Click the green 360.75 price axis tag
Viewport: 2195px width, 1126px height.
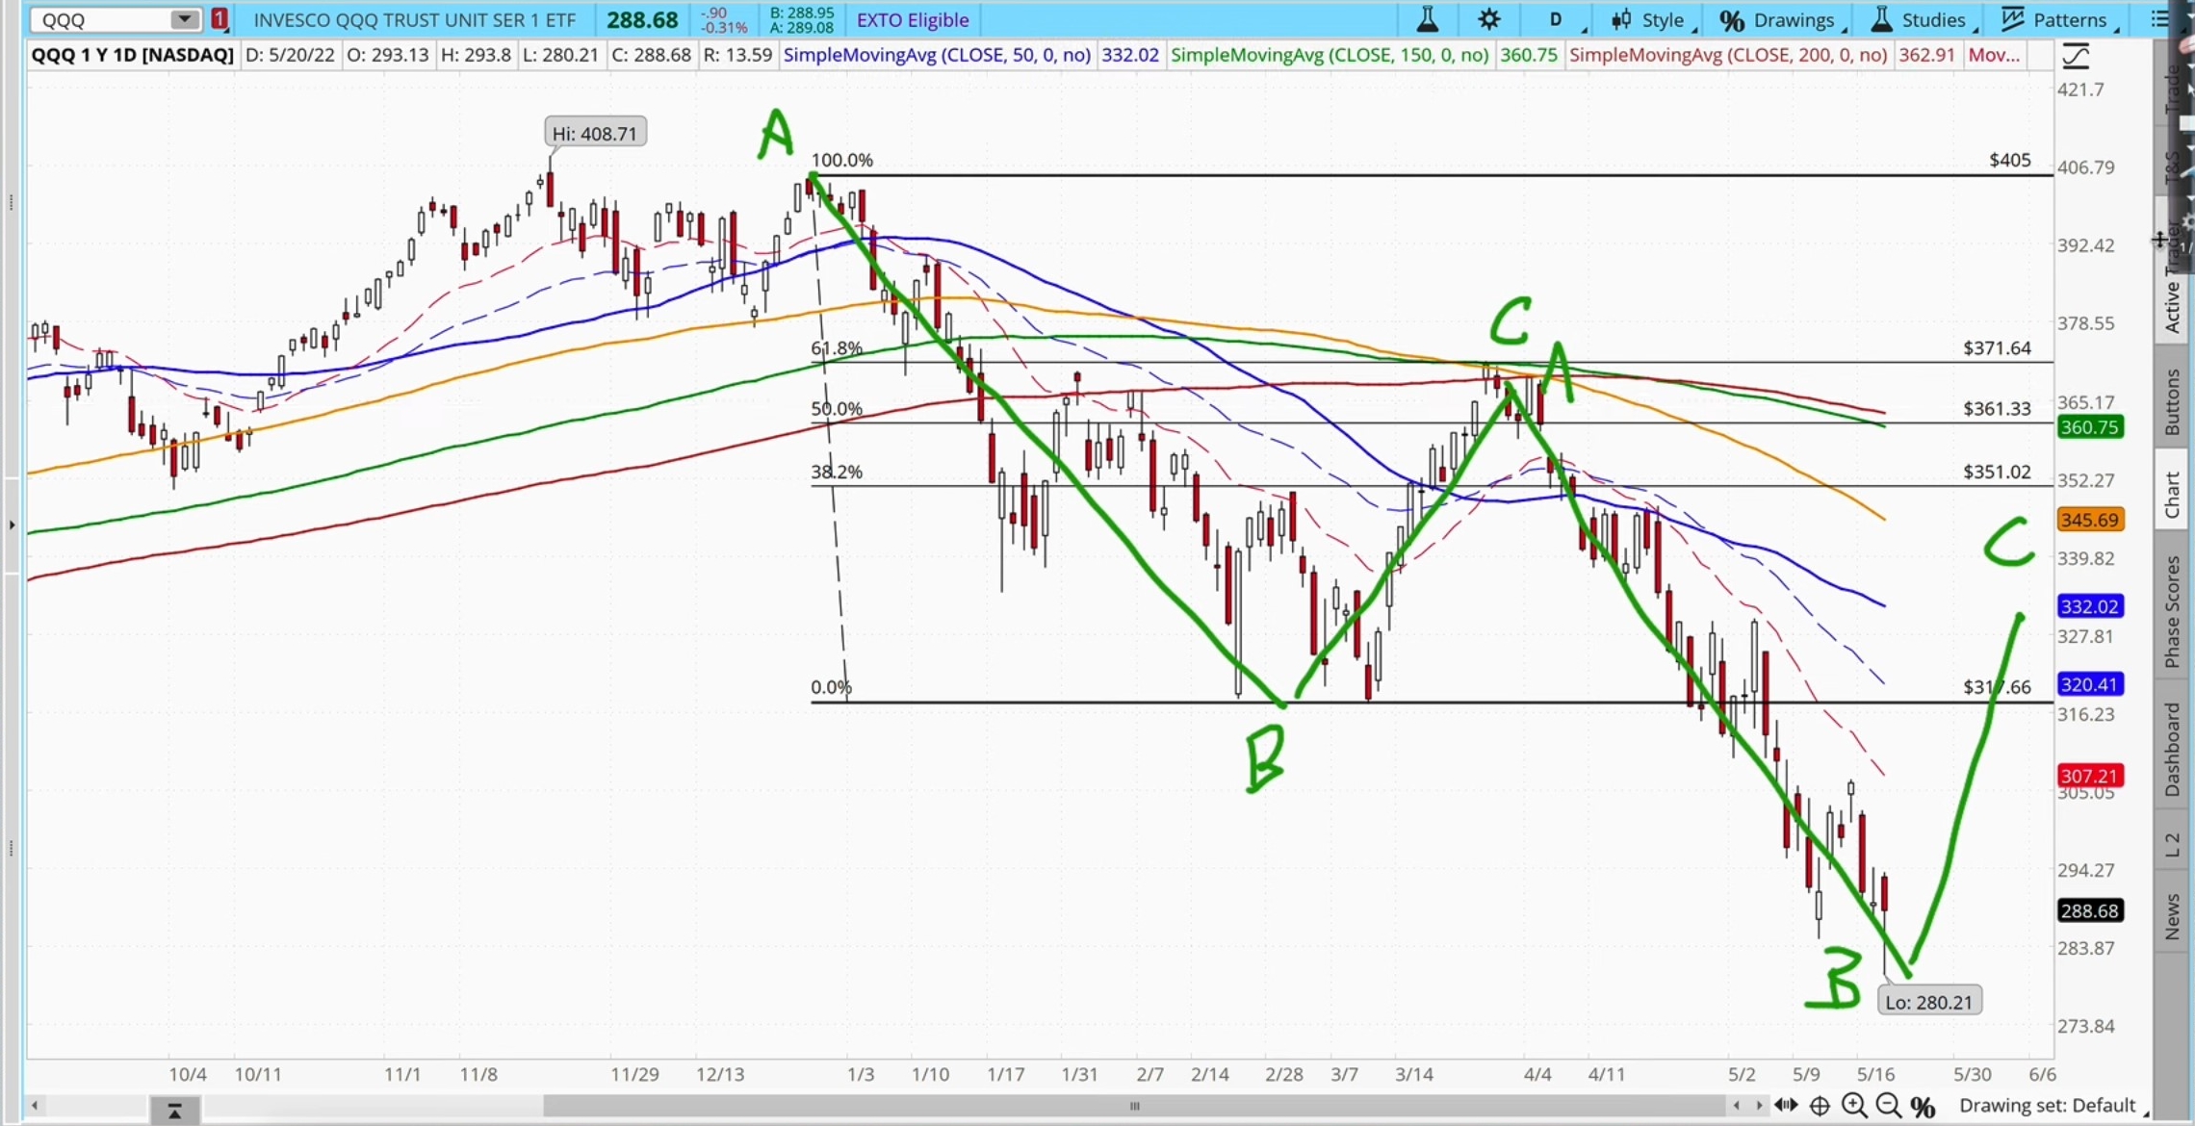point(2090,427)
